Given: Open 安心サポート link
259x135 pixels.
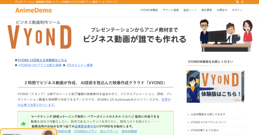Looking at the screenshot, I should (109, 131).
